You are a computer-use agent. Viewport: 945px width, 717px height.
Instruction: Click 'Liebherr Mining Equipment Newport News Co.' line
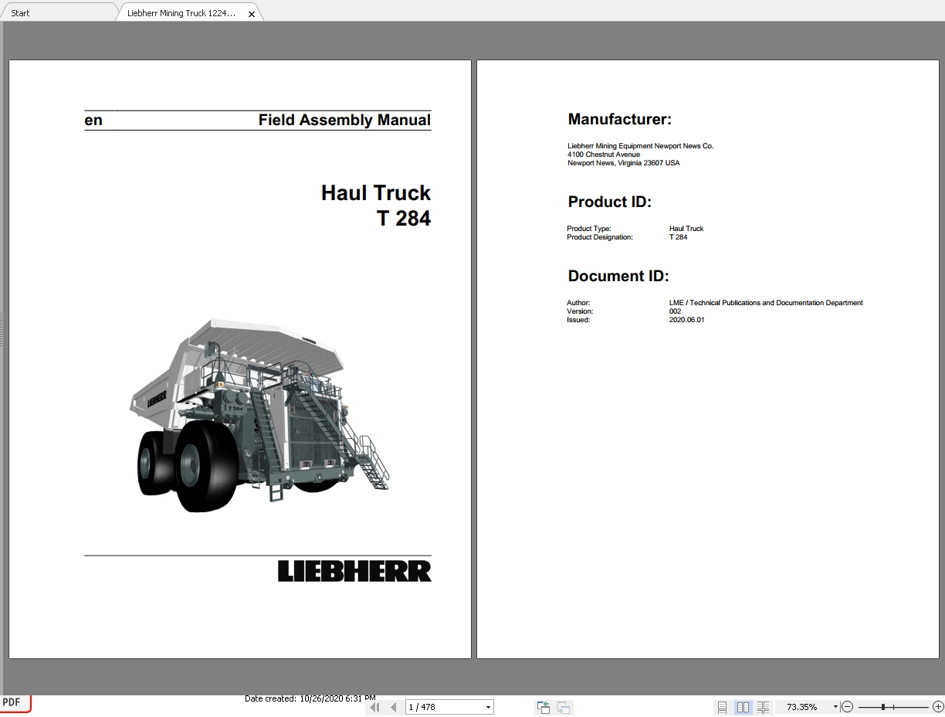(641, 146)
